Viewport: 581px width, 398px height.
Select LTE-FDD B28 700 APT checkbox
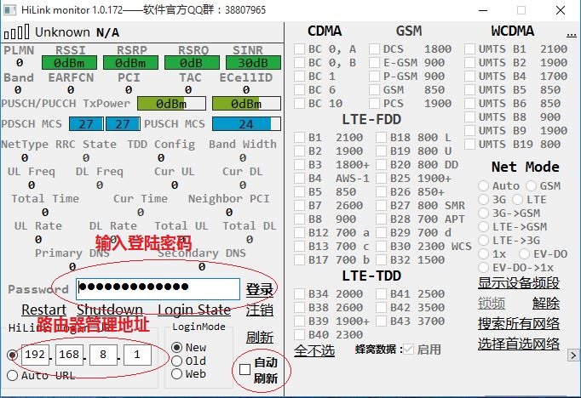click(x=382, y=219)
